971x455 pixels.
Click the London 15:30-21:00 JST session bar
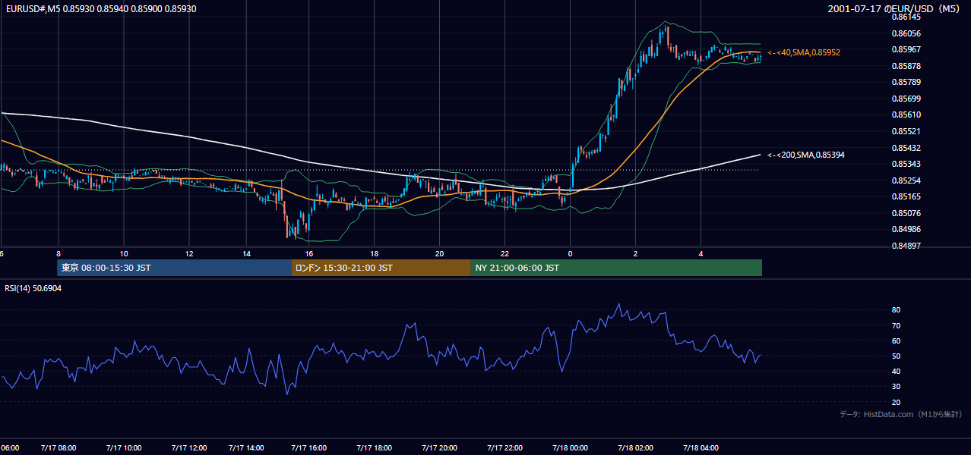tap(381, 268)
